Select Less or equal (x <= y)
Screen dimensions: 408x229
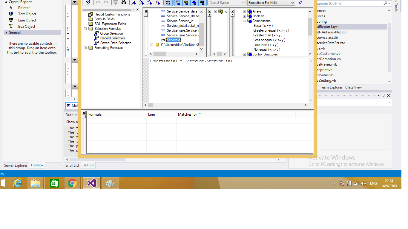[x=269, y=40]
